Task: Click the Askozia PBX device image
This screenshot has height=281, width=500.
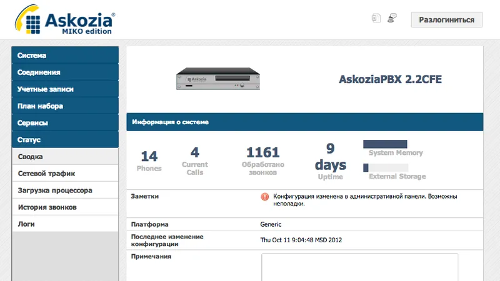Action: (x=218, y=79)
